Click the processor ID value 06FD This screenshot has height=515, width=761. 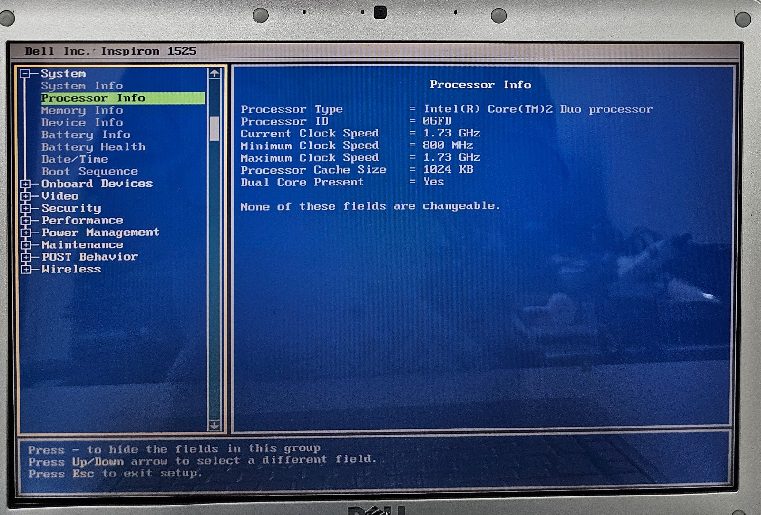coord(437,121)
